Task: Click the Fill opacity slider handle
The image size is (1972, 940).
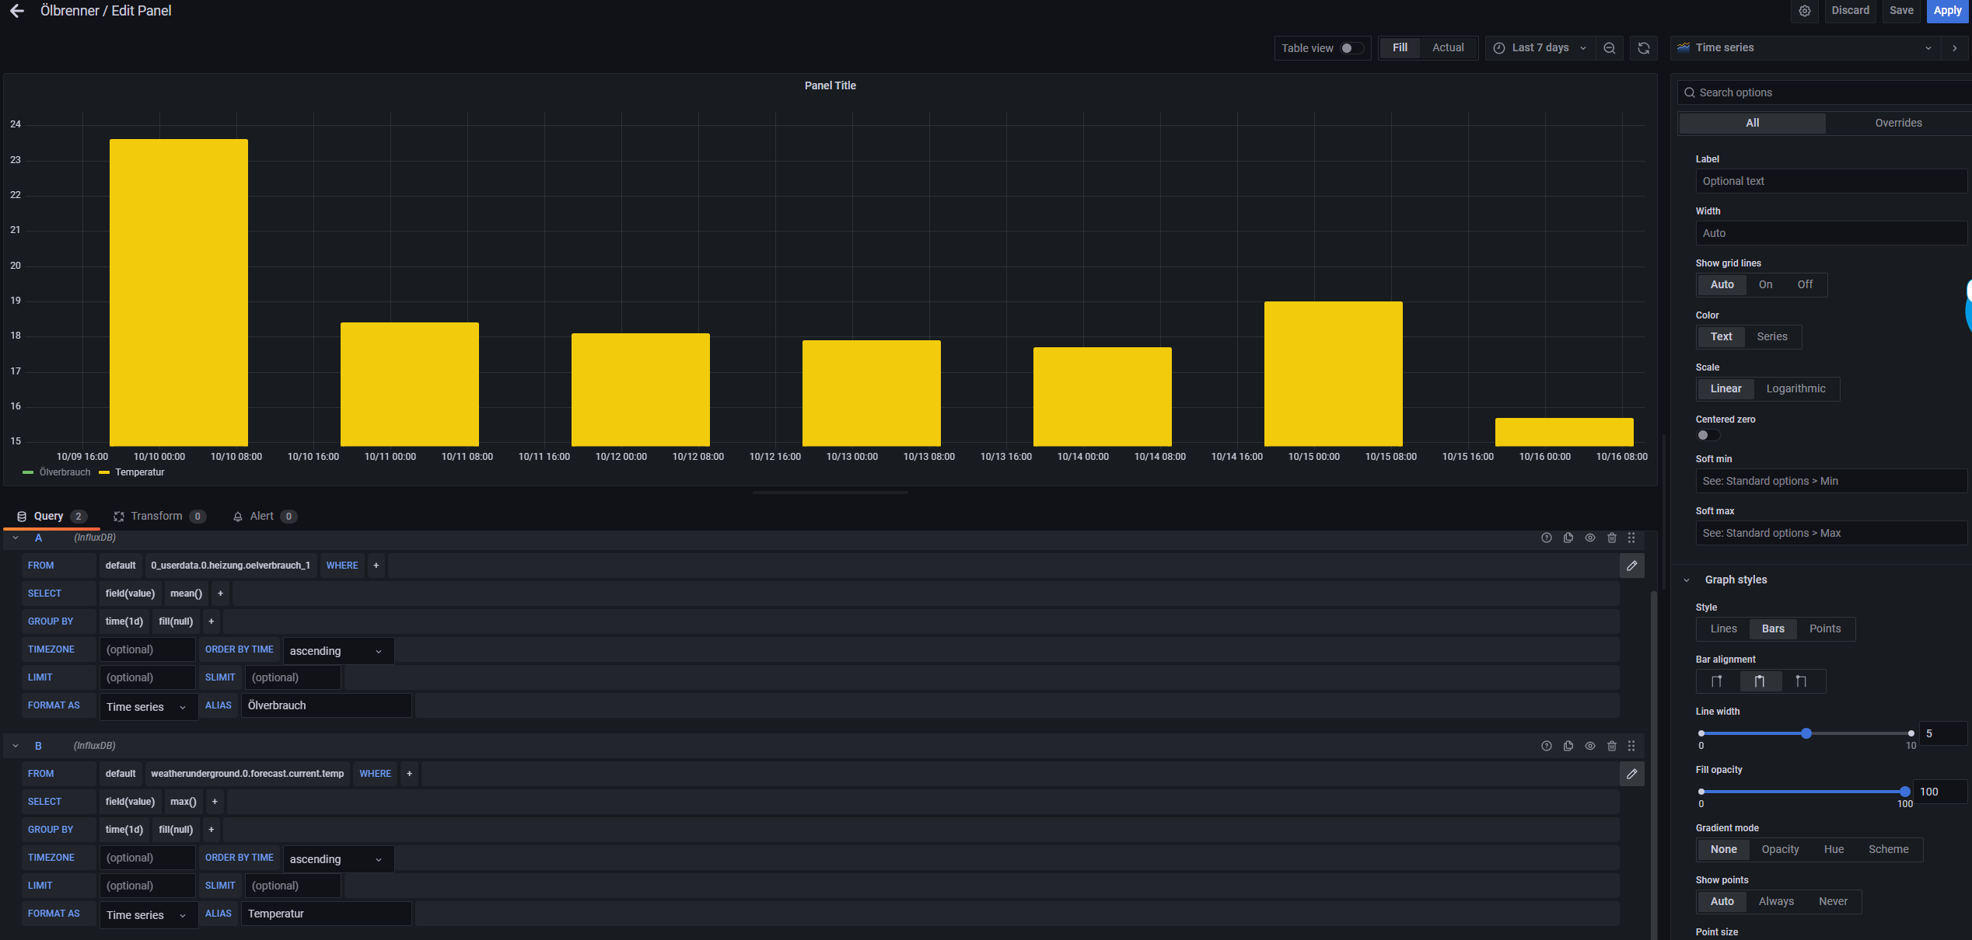Action: [1904, 792]
